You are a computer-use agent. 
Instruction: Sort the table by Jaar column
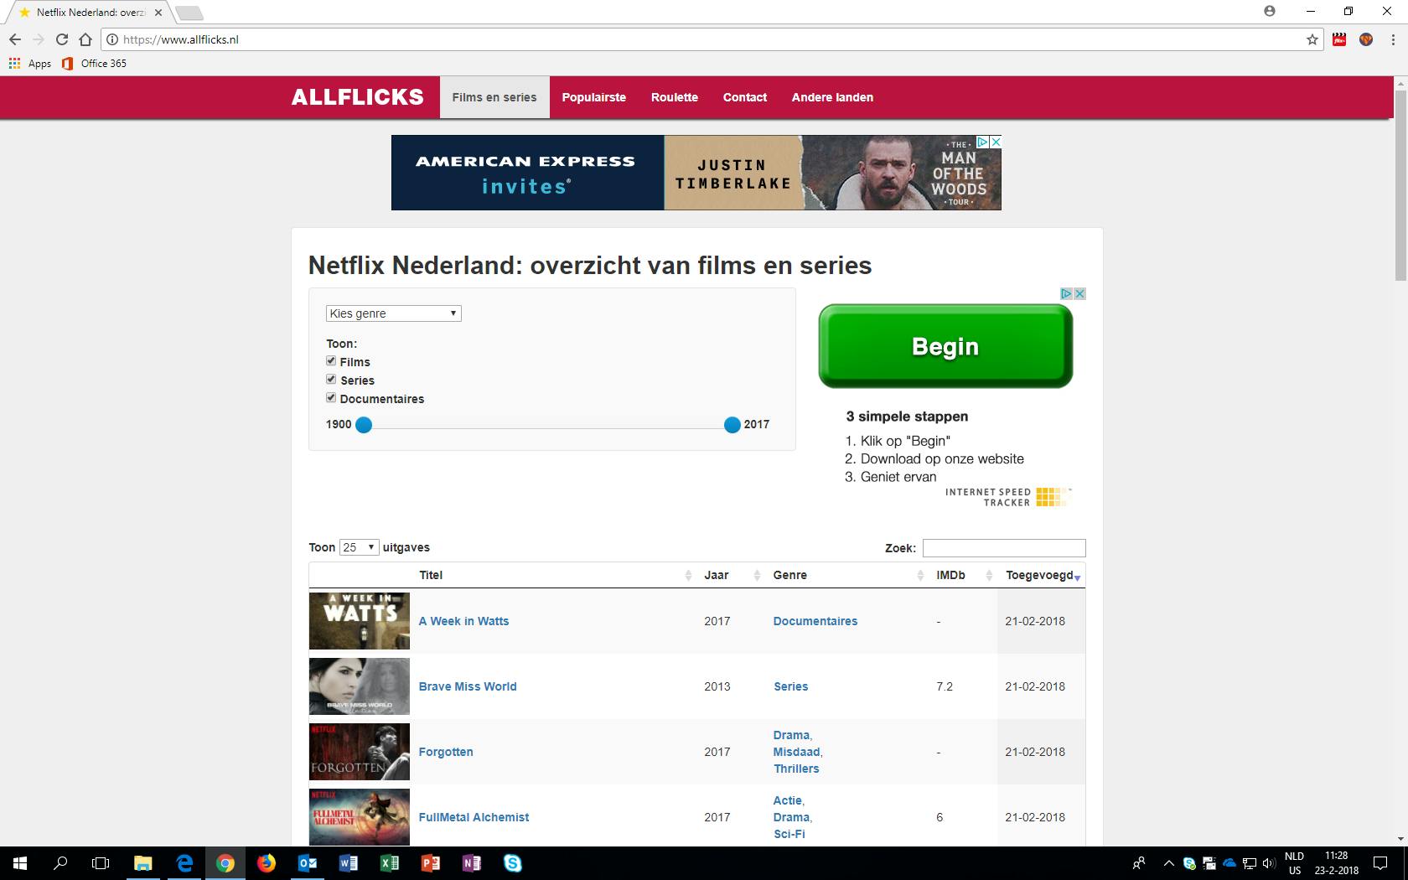[731, 575]
